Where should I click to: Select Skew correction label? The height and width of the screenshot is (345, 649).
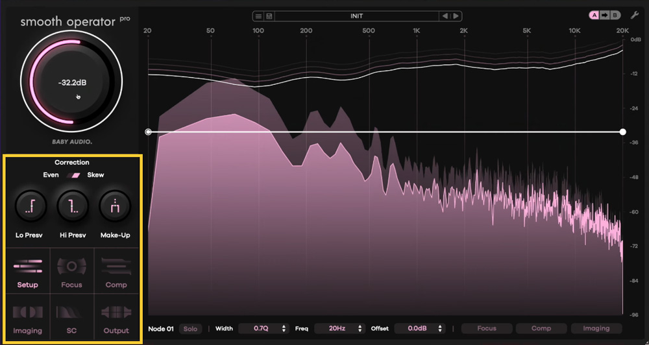pos(95,175)
